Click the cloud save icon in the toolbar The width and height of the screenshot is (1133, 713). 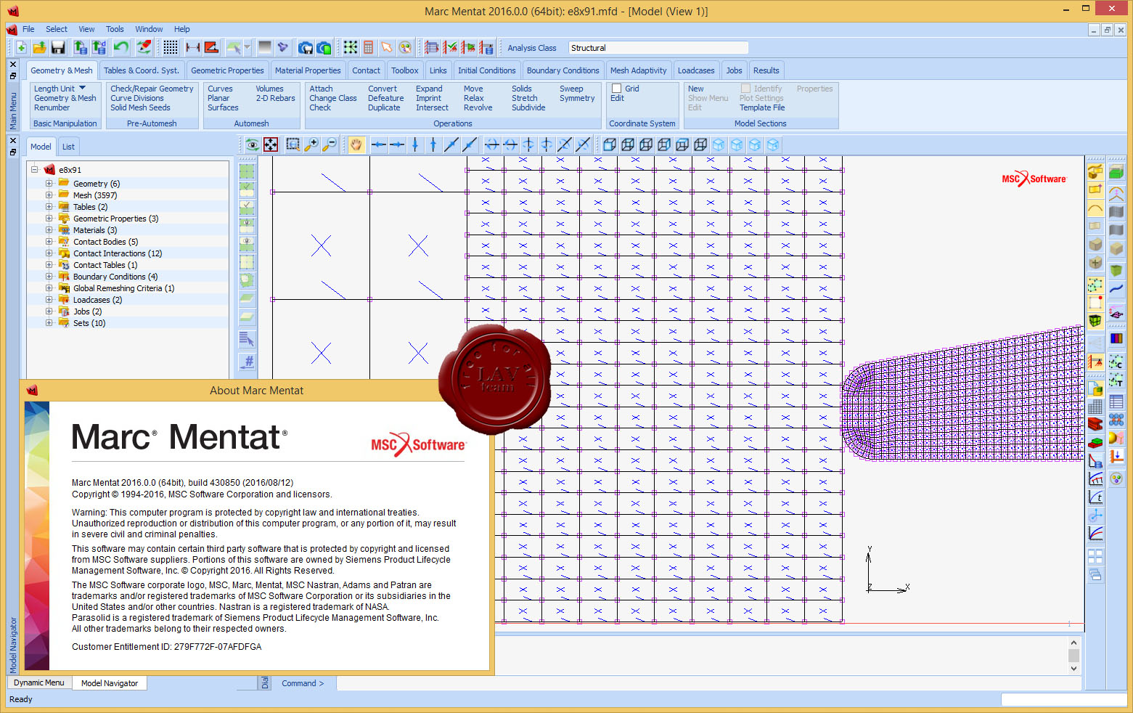pos(306,48)
